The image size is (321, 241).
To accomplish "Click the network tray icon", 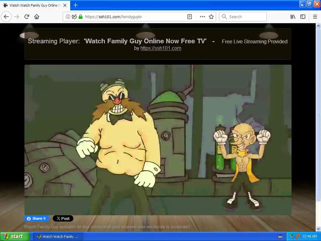I will (292, 237).
